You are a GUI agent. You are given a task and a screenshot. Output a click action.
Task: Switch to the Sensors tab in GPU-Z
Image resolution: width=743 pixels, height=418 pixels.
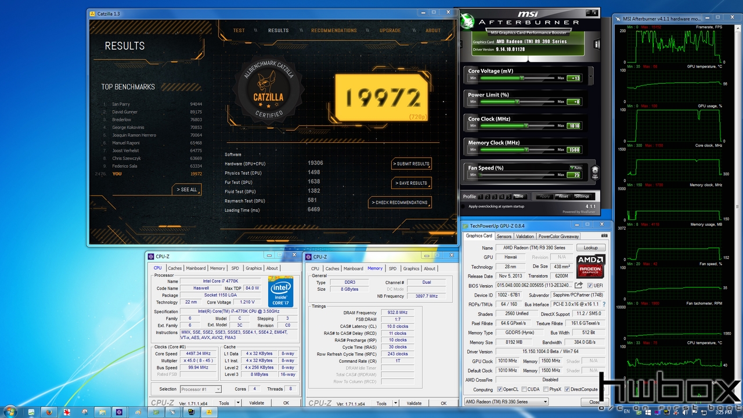504,236
